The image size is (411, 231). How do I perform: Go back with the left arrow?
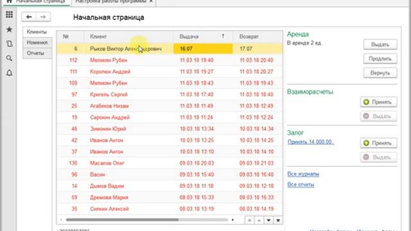coord(29,17)
